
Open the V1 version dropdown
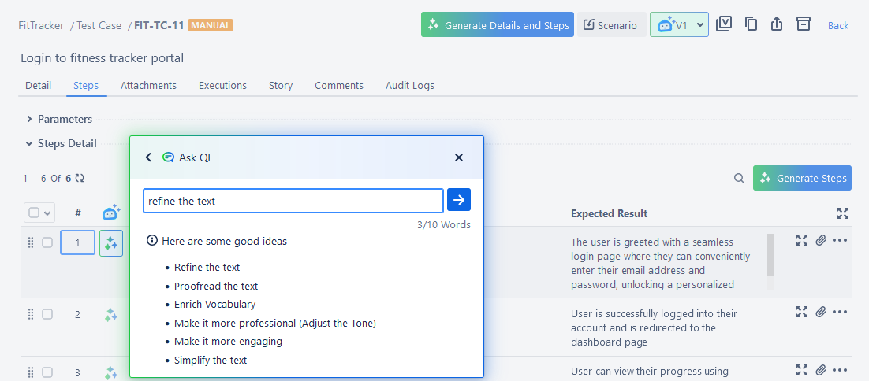(679, 25)
